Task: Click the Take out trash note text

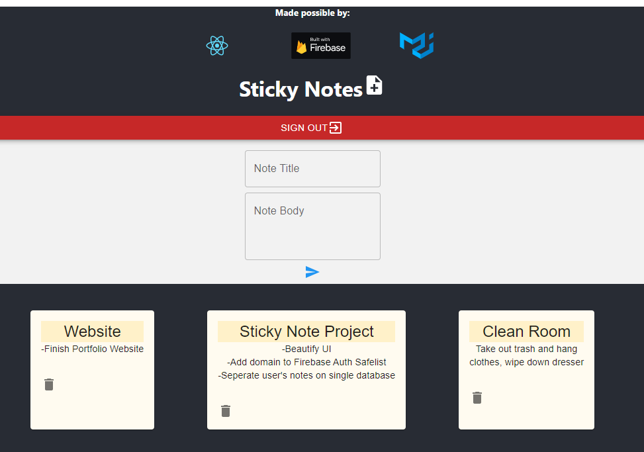Action: click(527, 355)
